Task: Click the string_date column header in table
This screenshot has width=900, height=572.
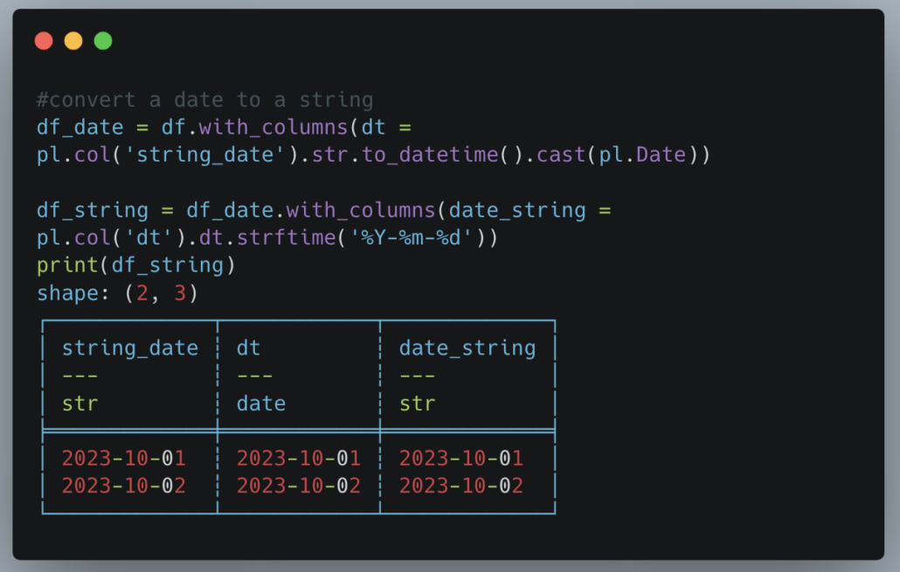Action: click(x=129, y=348)
